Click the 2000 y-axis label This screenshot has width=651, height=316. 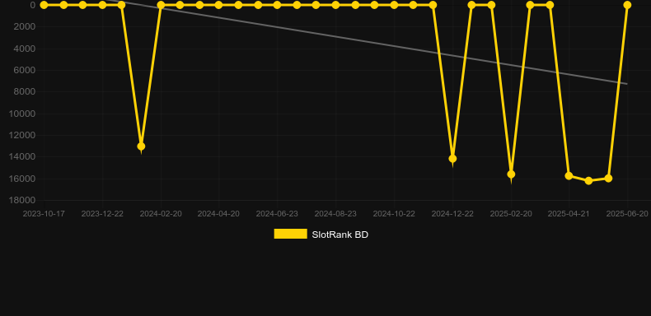pos(24,26)
